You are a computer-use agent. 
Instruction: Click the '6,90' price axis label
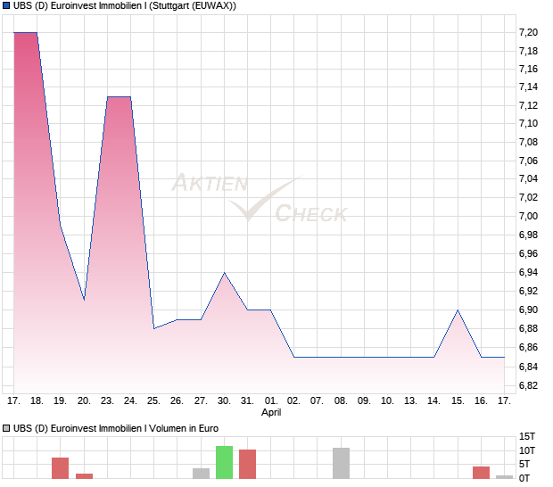coord(528,310)
